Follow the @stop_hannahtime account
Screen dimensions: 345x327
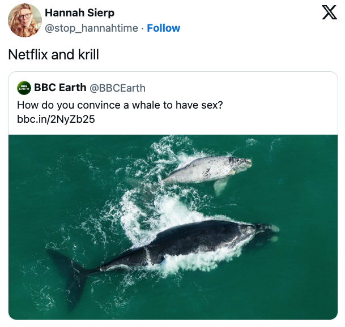pos(163,28)
